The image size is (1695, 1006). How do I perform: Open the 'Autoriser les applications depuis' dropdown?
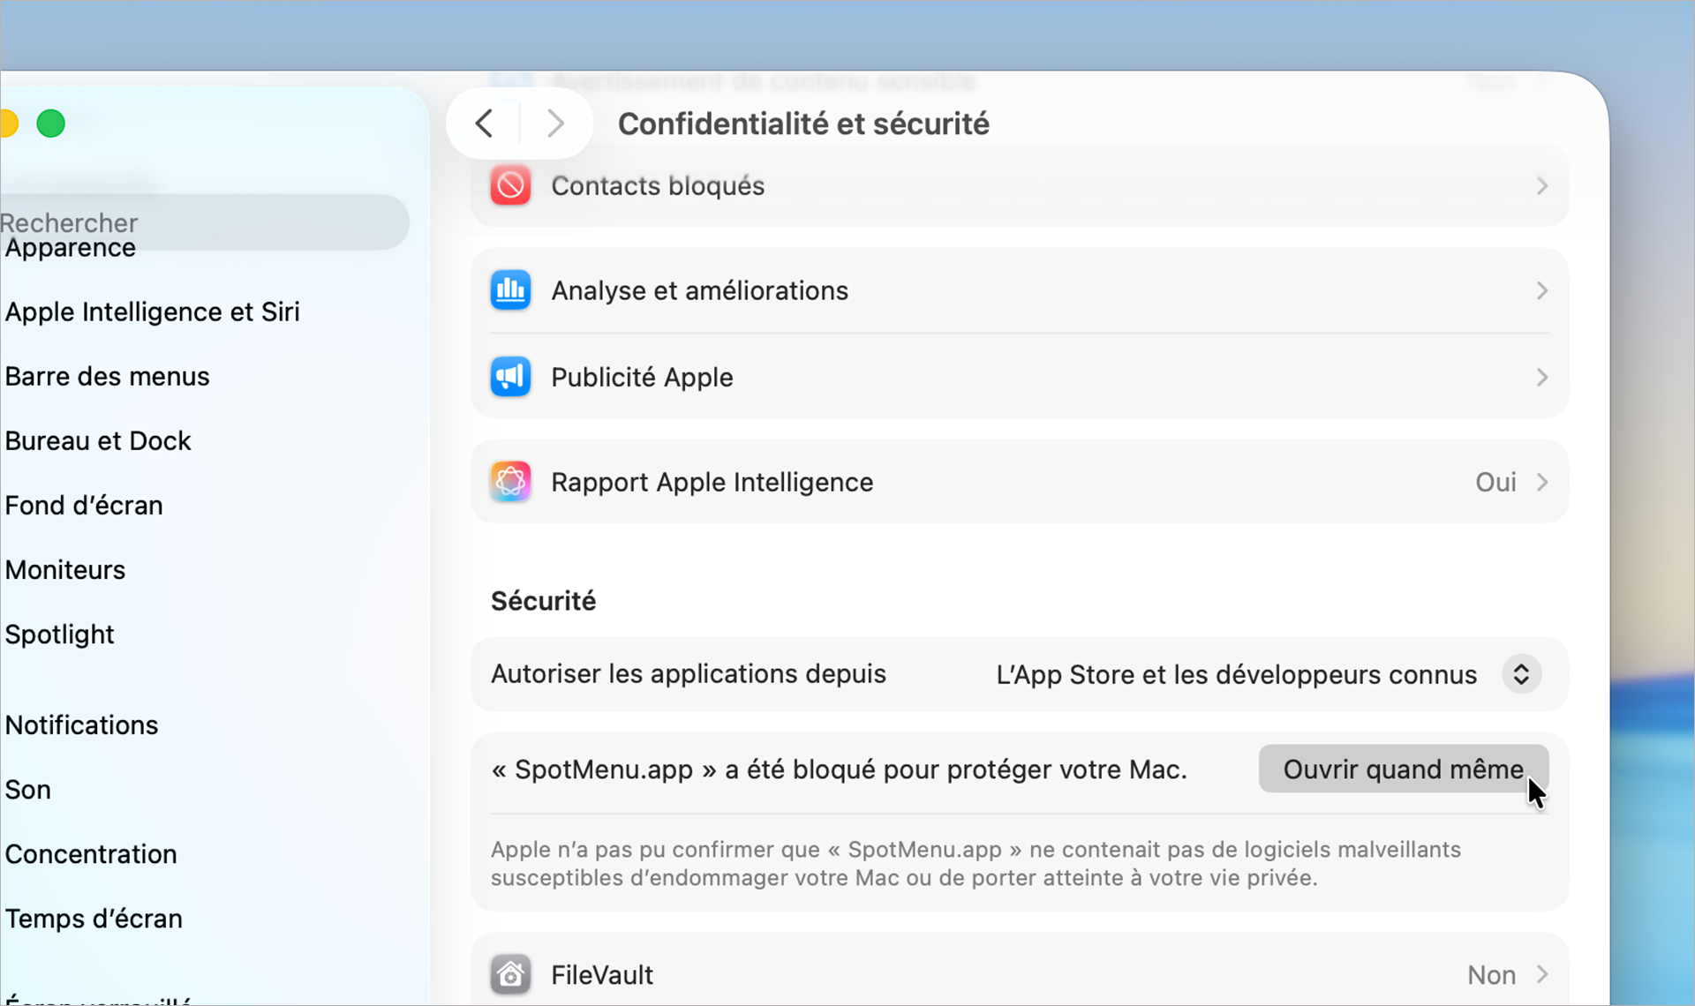1521,674
